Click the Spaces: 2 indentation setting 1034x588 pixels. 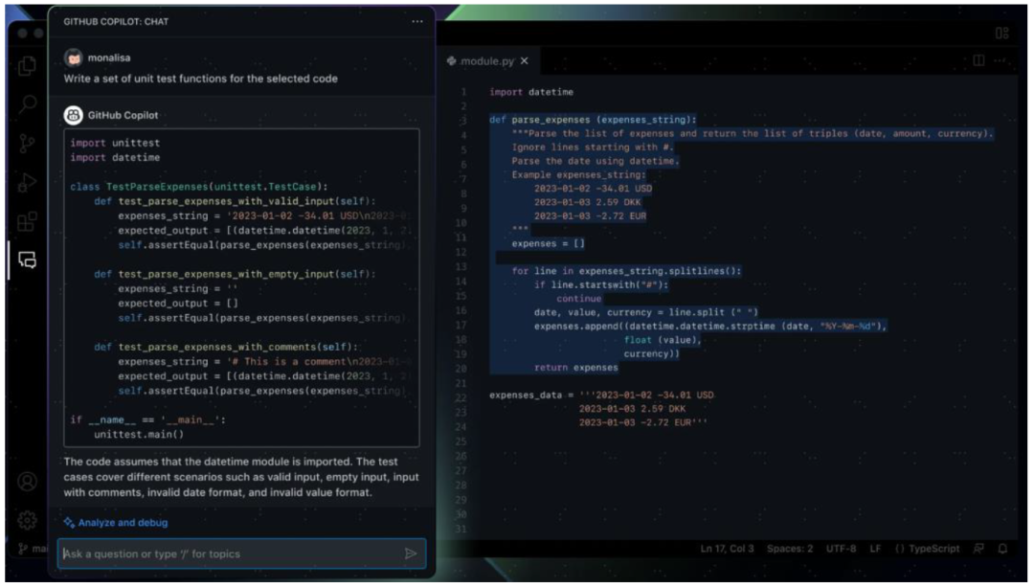[x=790, y=549]
